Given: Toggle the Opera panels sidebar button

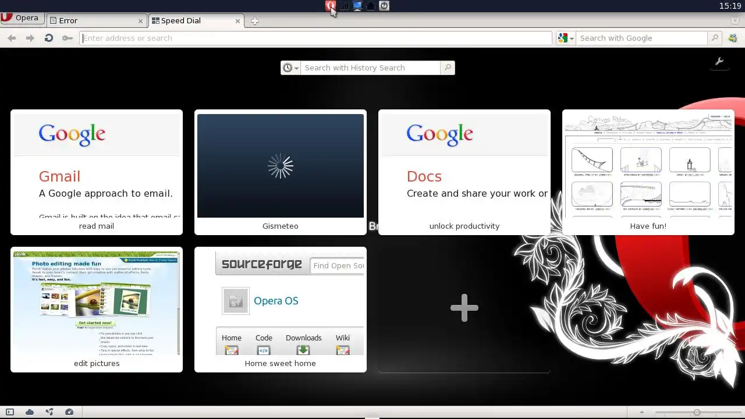Looking at the screenshot, I should tap(10, 412).
